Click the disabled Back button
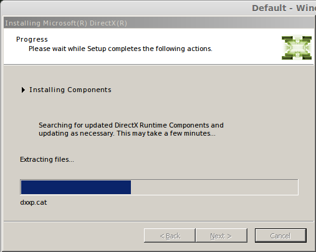 click(x=170, y=235)
